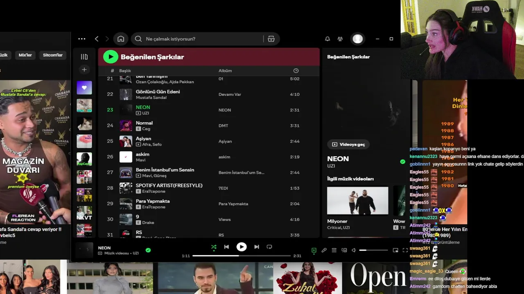Select the Sitcom'lar filter chip
524x294 pixels.
tap(53, 55)
